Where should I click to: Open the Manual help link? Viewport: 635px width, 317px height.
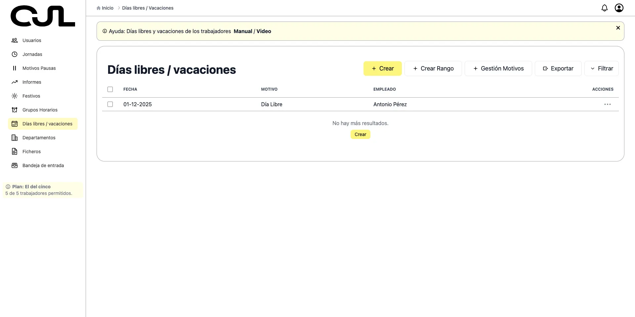pos(243,31)
